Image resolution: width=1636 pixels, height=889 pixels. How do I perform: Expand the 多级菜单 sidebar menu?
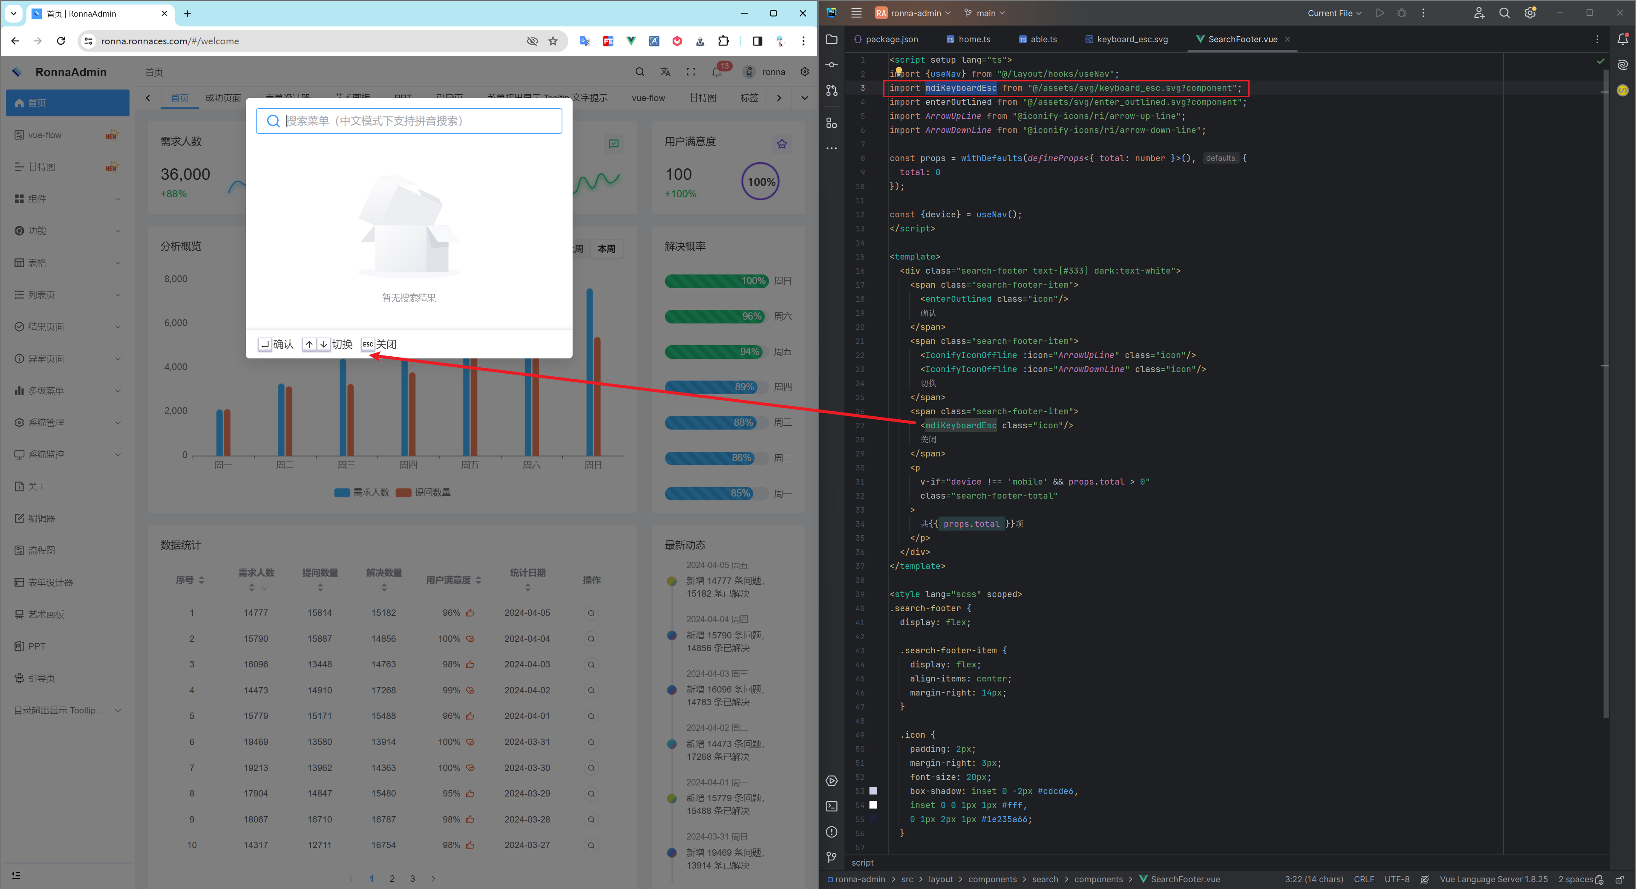[x=67, y=391]
